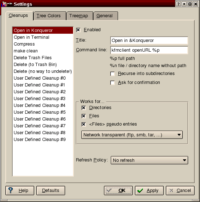Viewport: 200px width, 202px height.
Task: Click the question mark help titlebar icon
Action: pyautogui.click(x=178, y=4)
